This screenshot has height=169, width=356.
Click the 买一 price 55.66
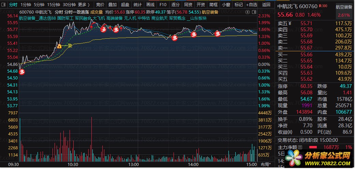307,54
